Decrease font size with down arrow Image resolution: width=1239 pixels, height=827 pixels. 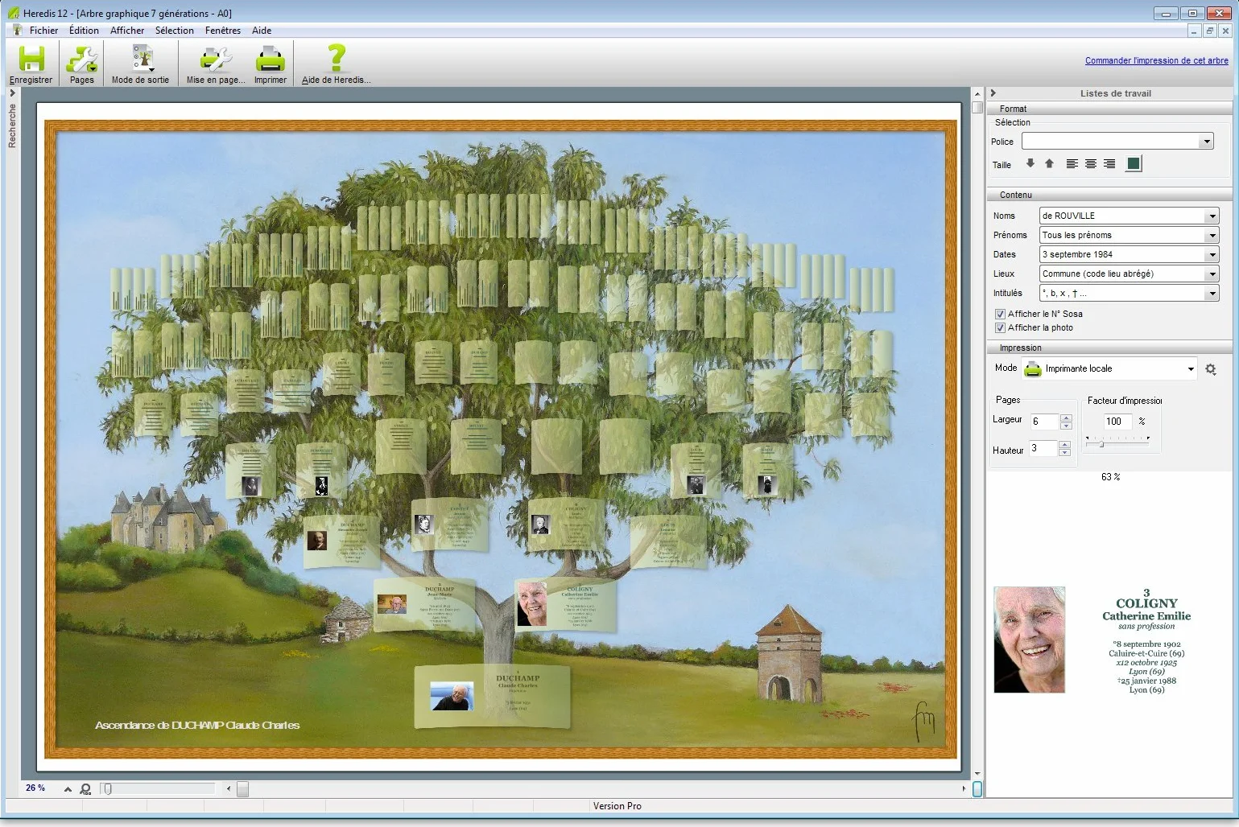pyautogui.click(x=1030, y=163)
